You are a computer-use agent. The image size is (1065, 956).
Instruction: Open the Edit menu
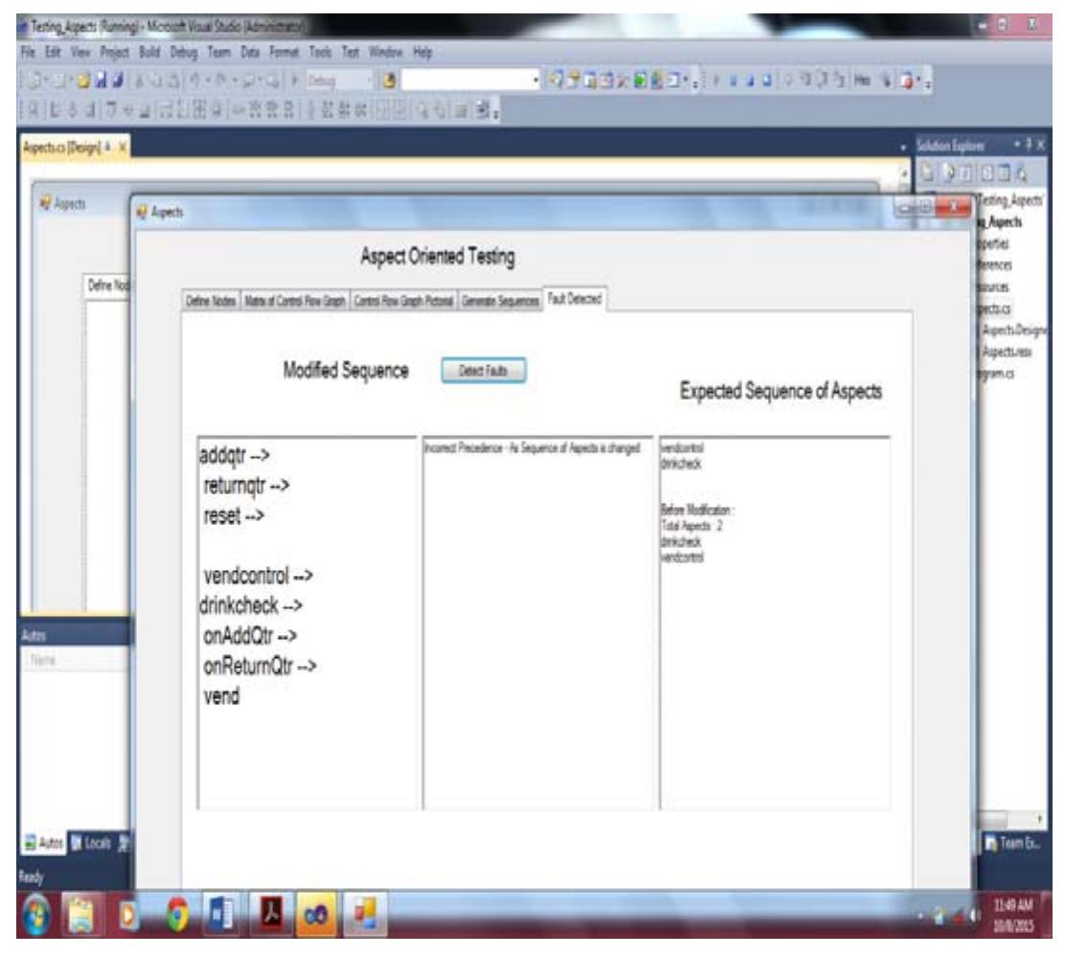[53, 53]
